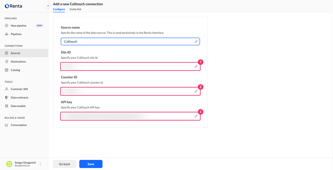The width and height of the screenshot is (333, 170).
Task: Click the Source name label
Action: pos(70,28)
